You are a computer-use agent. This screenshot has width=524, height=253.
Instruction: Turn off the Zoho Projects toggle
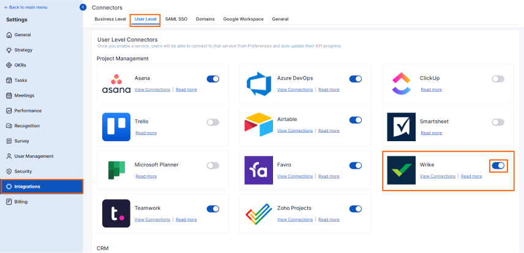coord(356,209)
